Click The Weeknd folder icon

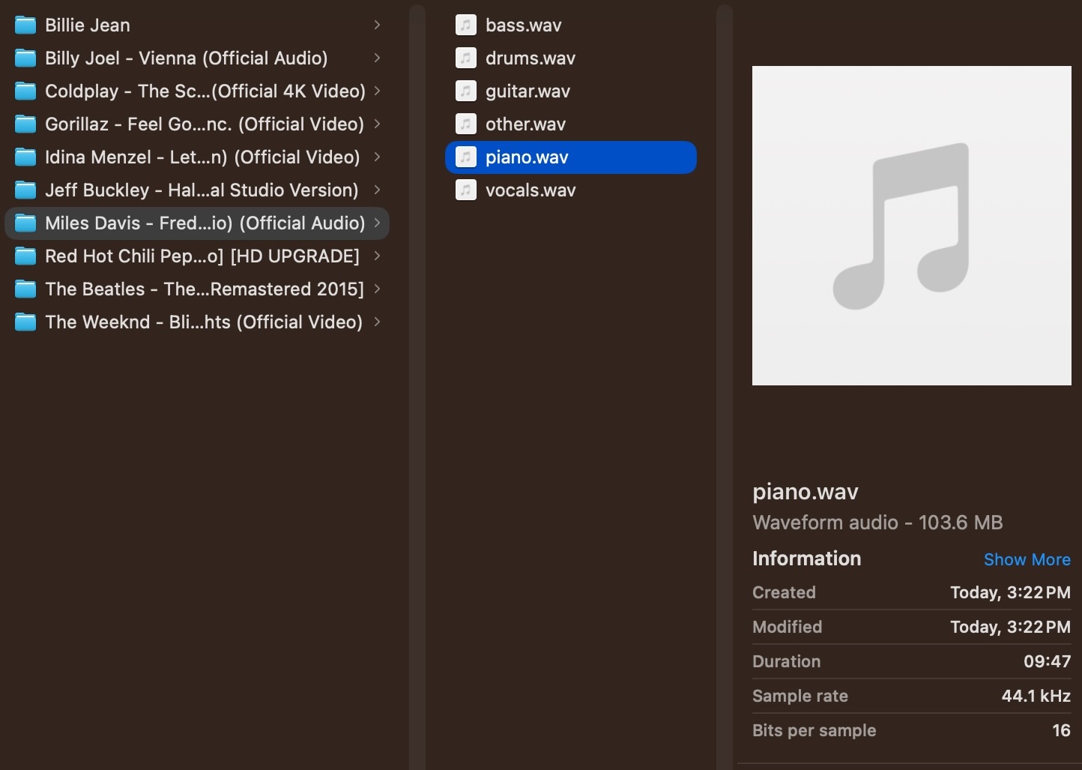(x=25, y=322)
